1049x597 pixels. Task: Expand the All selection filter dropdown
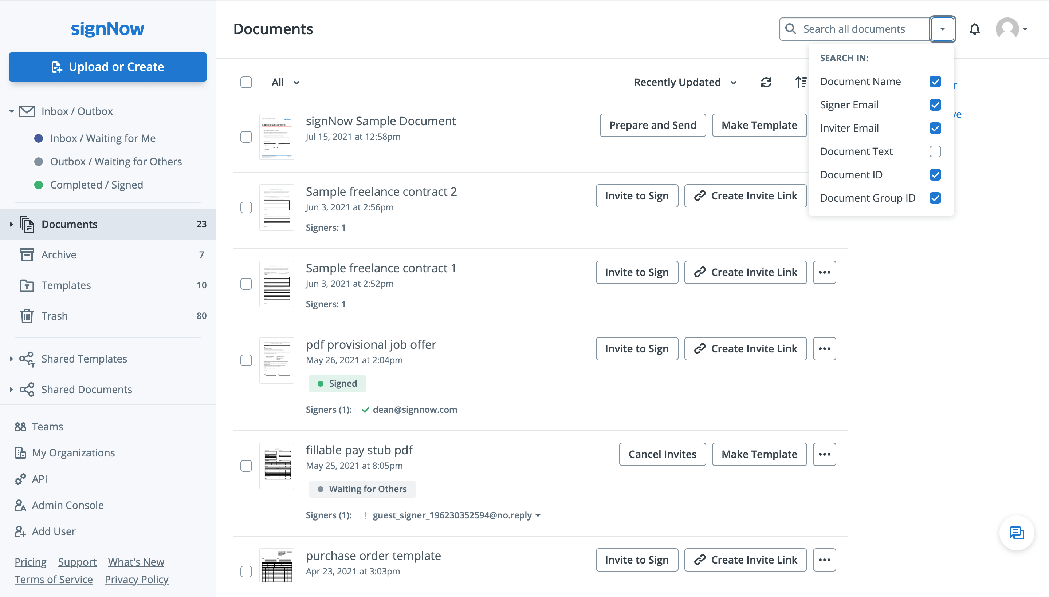pos(286,82)
